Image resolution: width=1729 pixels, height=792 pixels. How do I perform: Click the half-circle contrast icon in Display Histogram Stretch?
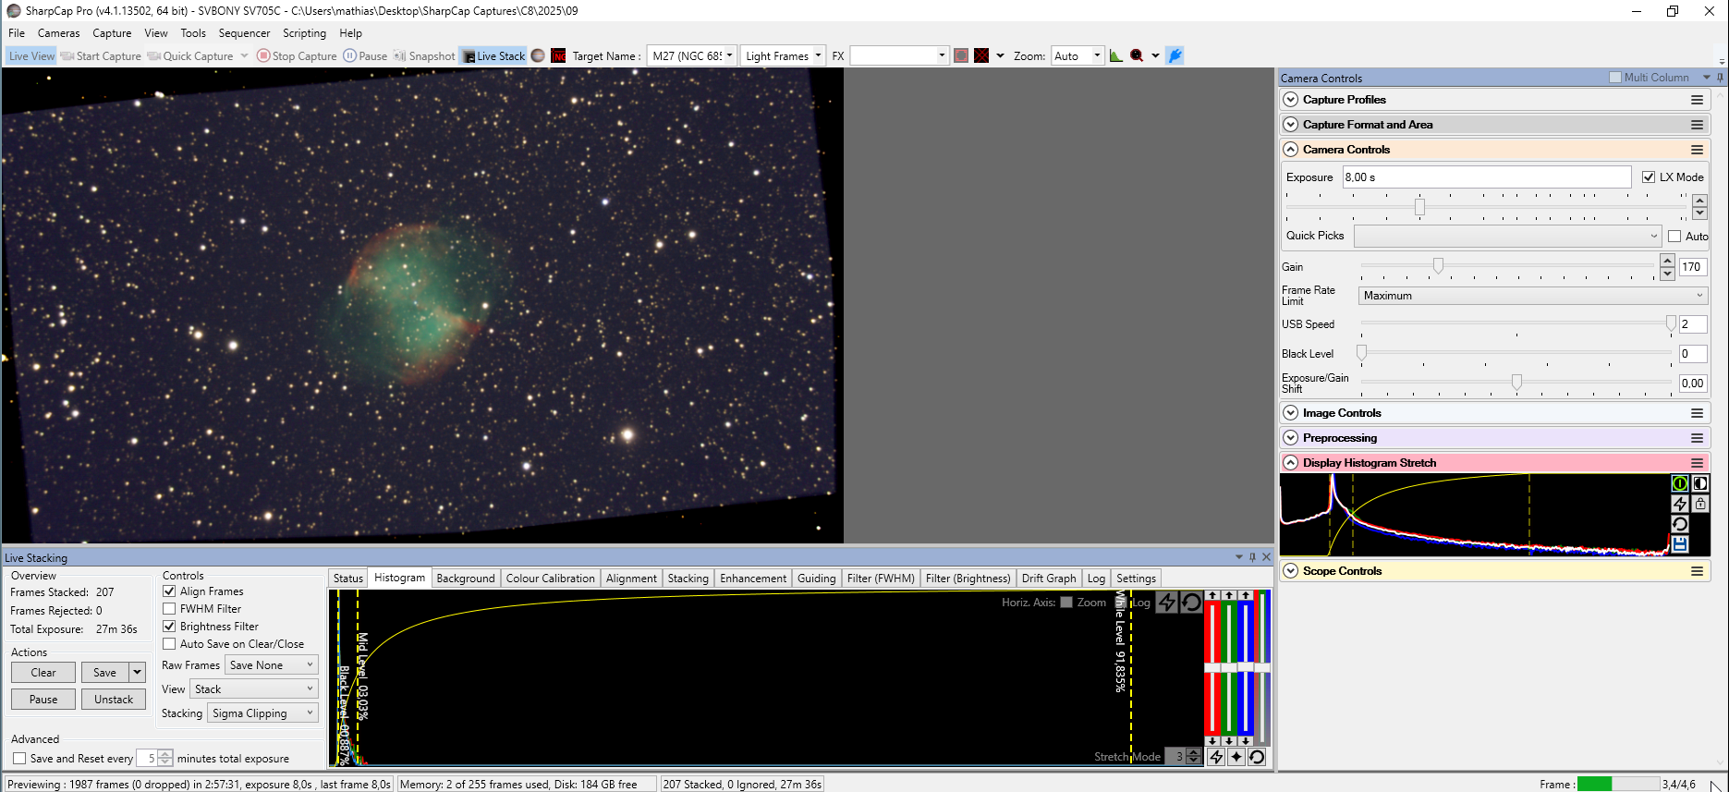(x=1700, y=483)
